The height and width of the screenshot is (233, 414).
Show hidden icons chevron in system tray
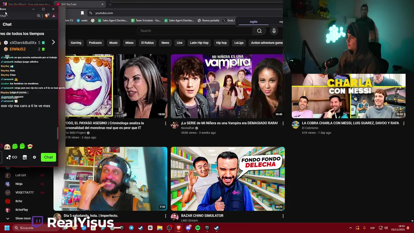tap(350, 228)
